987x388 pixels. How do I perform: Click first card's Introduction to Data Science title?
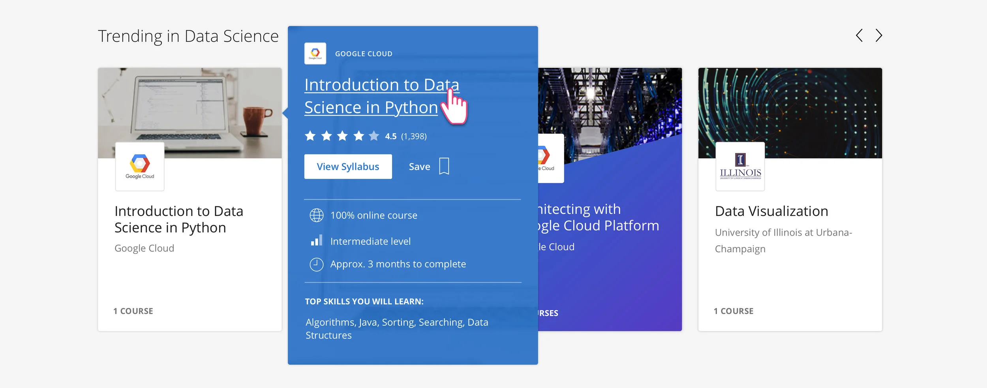tap(179, 219)
